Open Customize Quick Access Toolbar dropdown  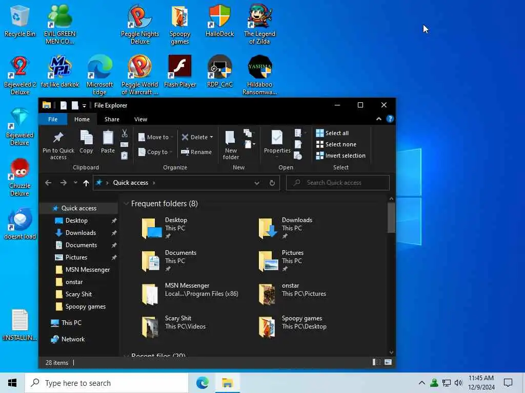pyautogui.click(x=85, y=105)
